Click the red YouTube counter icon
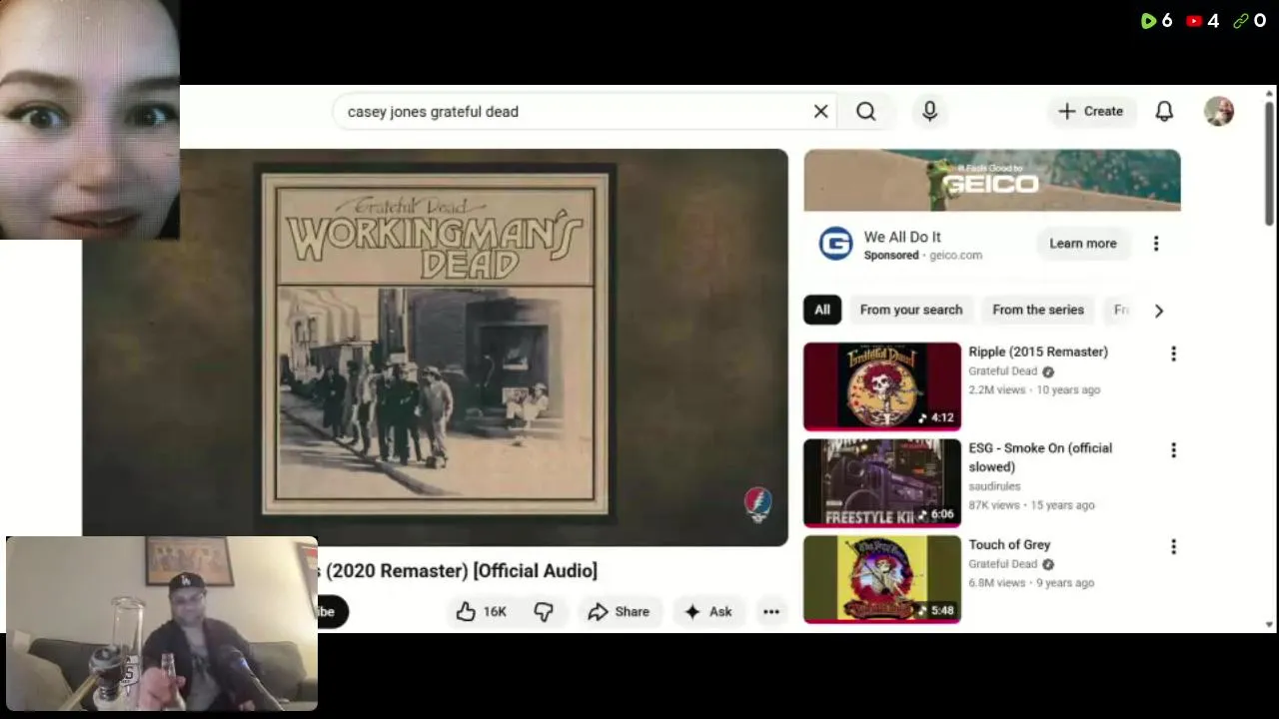 point(1194,21)
